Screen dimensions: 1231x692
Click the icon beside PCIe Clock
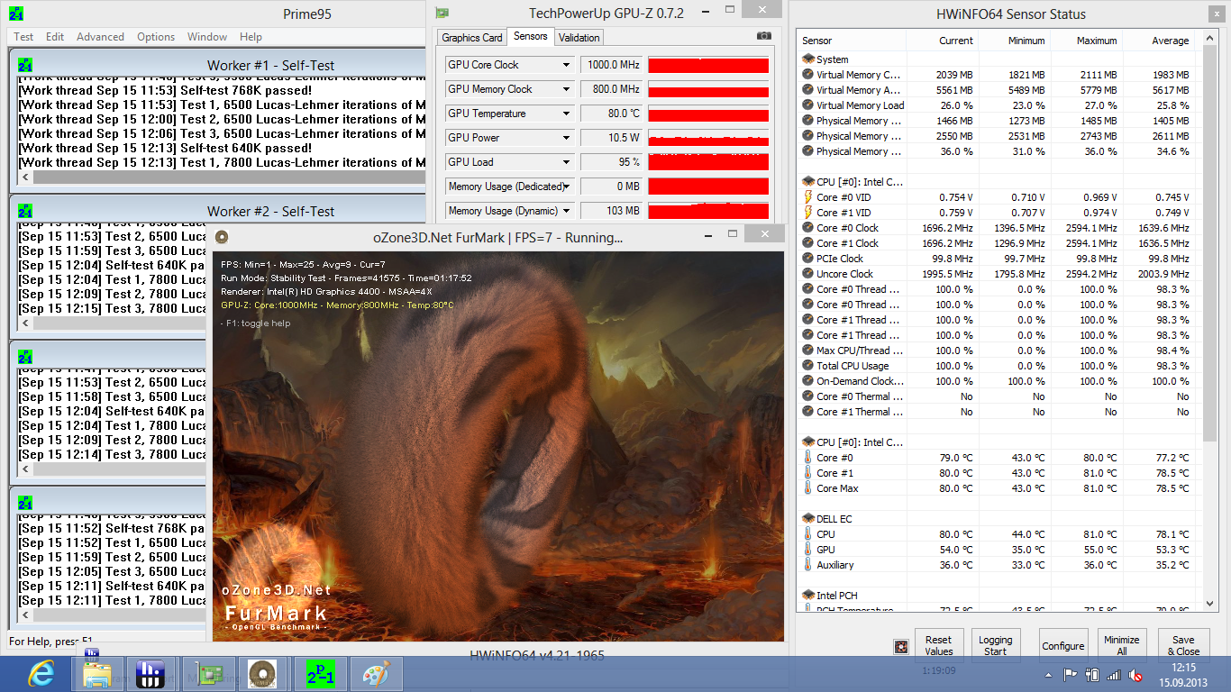coord(807,259)
